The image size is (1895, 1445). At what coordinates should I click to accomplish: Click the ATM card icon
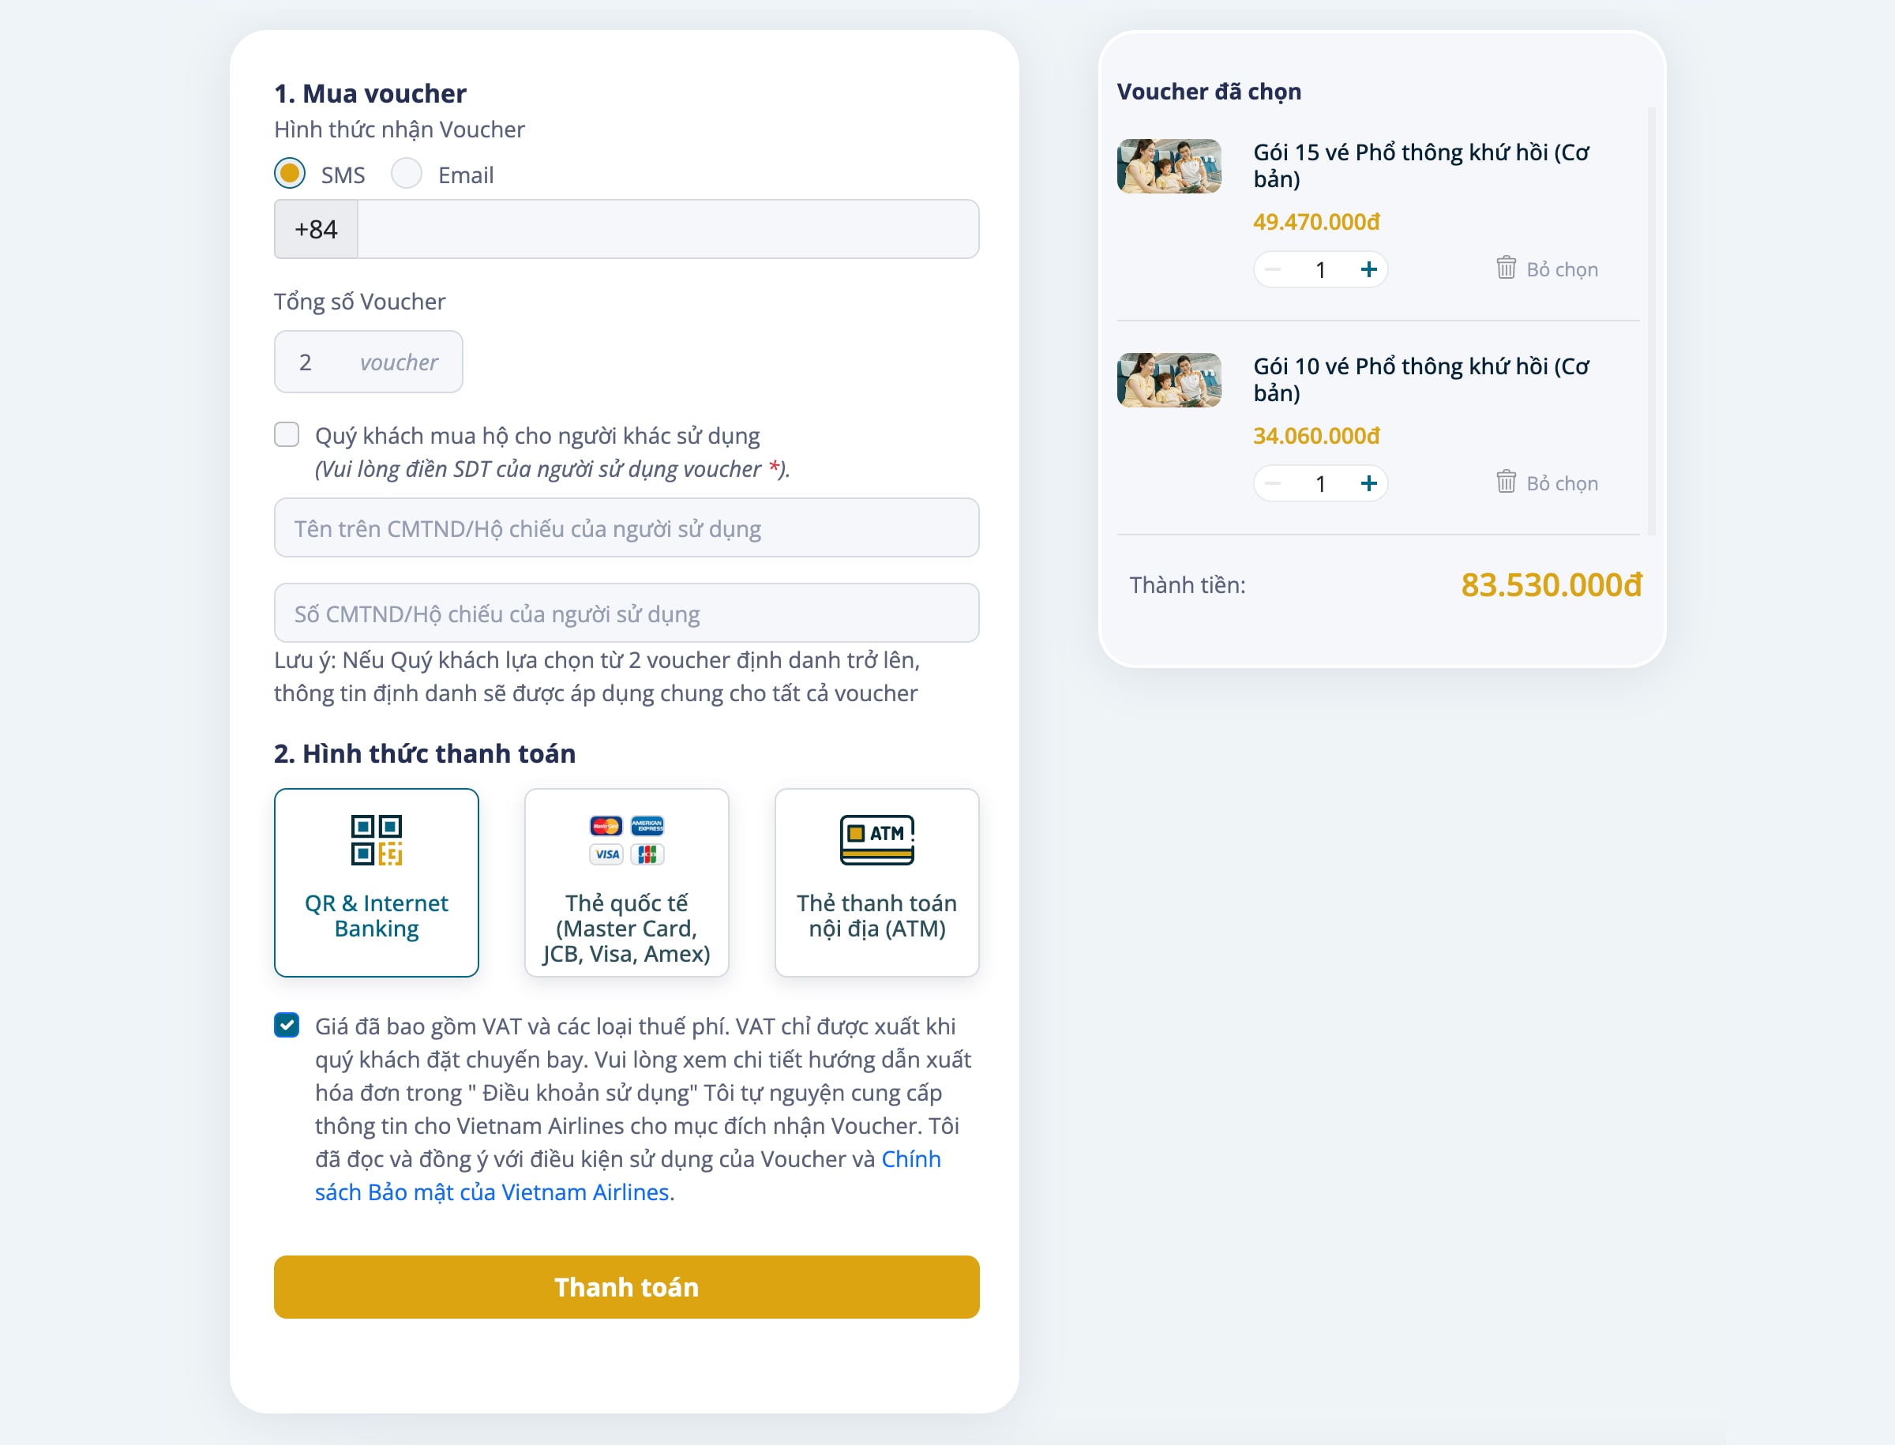click(x=876, y=839)
